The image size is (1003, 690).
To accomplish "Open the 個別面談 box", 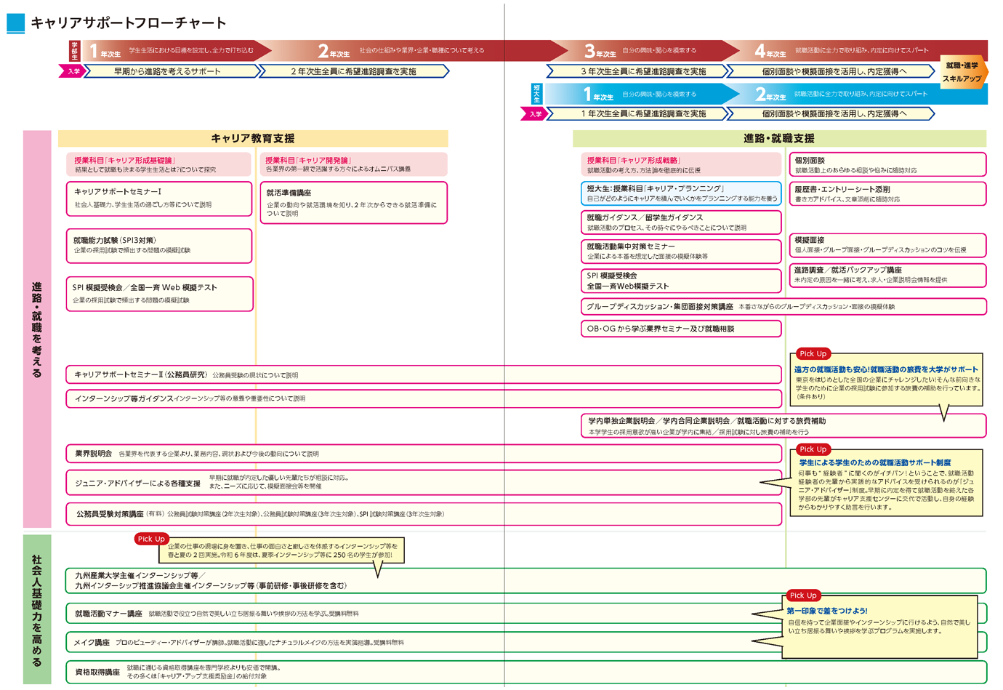I will coord(887,164).
